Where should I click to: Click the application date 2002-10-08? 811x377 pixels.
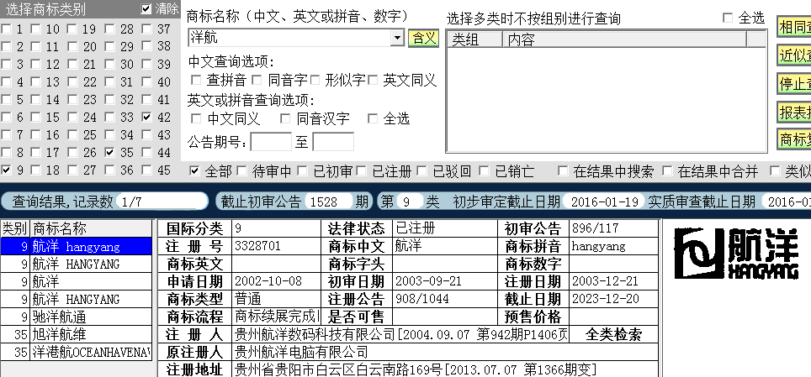point(276,281)
